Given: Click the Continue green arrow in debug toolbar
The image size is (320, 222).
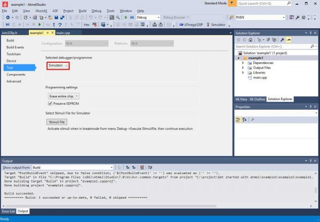Looking at the screenshot, I should pos(40,24).
